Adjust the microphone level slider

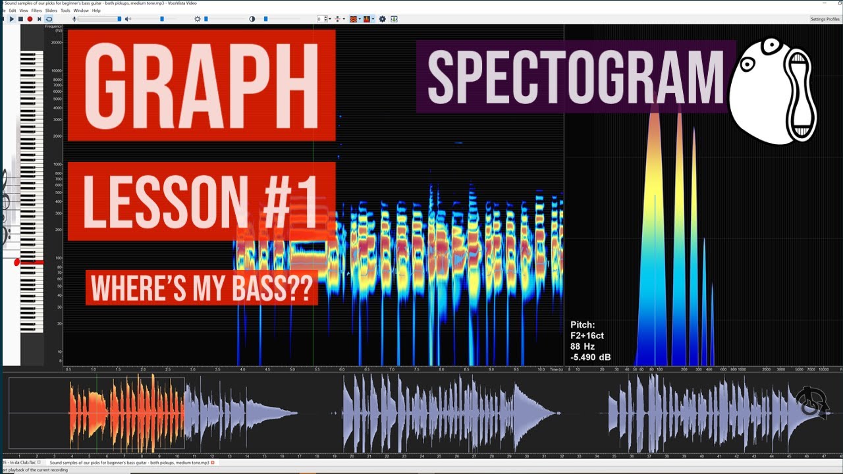(99, 19)
